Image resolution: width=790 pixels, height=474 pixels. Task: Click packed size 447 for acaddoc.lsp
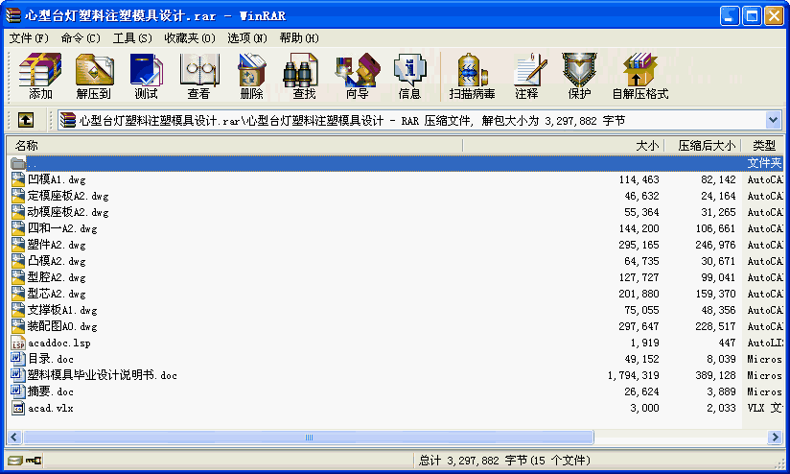(727, 343)
